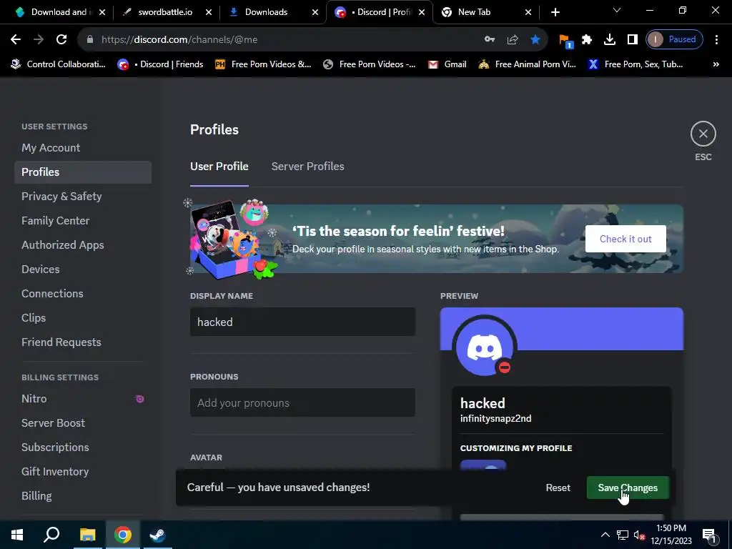Close settings with the ESC circle button
Viewport: 732px width, 549px height.
pyautogui.click(x=703, y=134)
